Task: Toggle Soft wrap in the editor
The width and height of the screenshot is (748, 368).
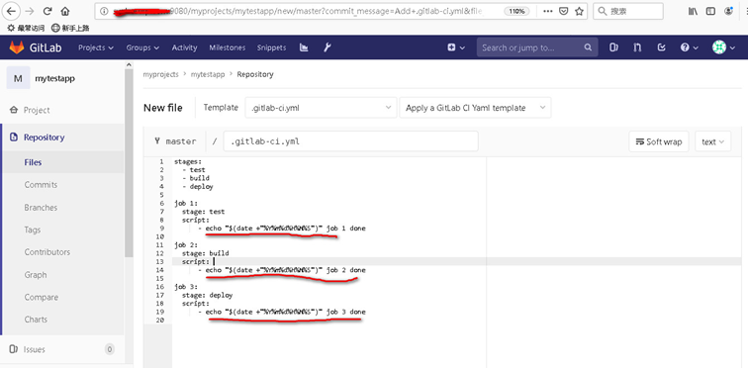Action: [x=659, y=141]
